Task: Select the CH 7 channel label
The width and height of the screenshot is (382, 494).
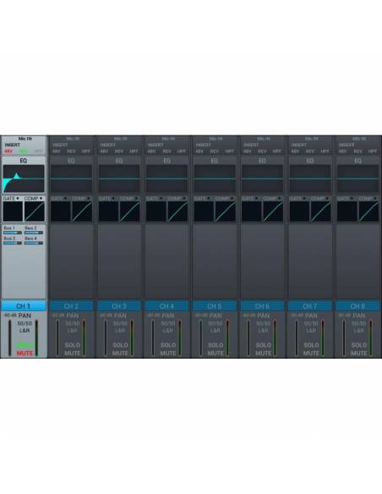Action: pos(310,306)
